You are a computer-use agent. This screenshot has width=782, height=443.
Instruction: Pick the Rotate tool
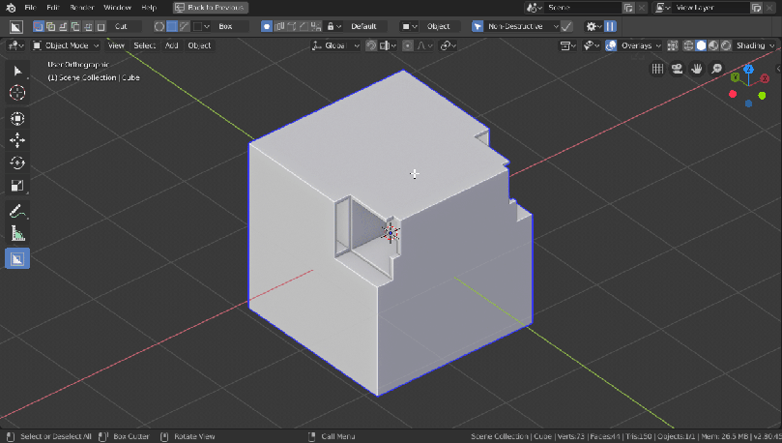click(17, 162)
